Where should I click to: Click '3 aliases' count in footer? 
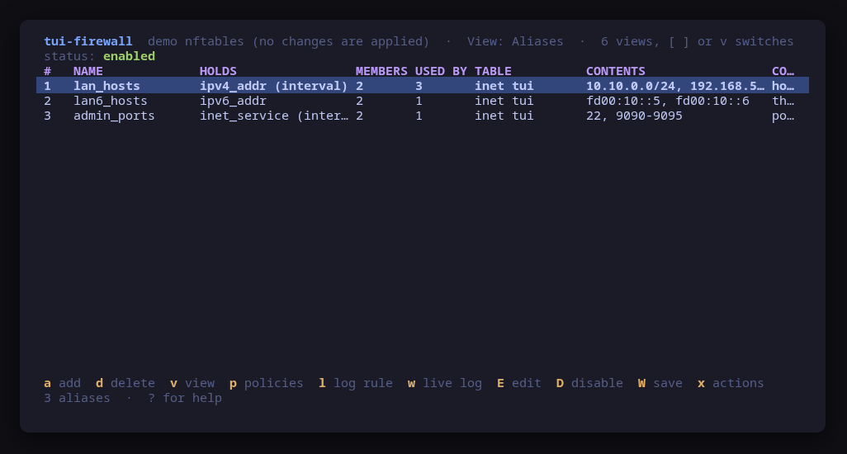pyautogui.click(x=77, y=399)
